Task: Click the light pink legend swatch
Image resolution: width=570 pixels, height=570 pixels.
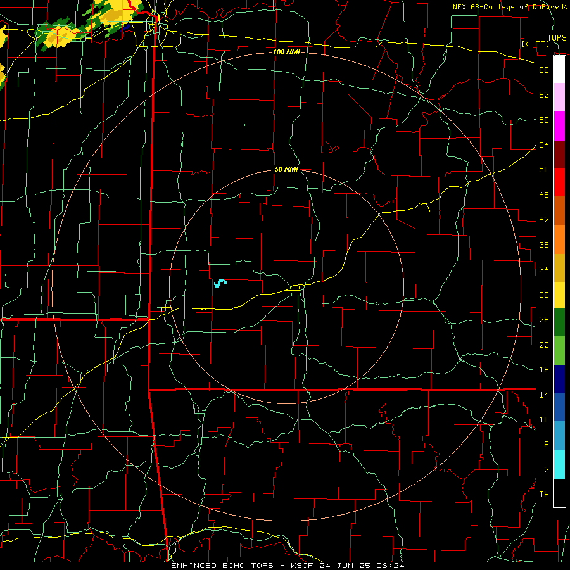Action: (559, 98)
